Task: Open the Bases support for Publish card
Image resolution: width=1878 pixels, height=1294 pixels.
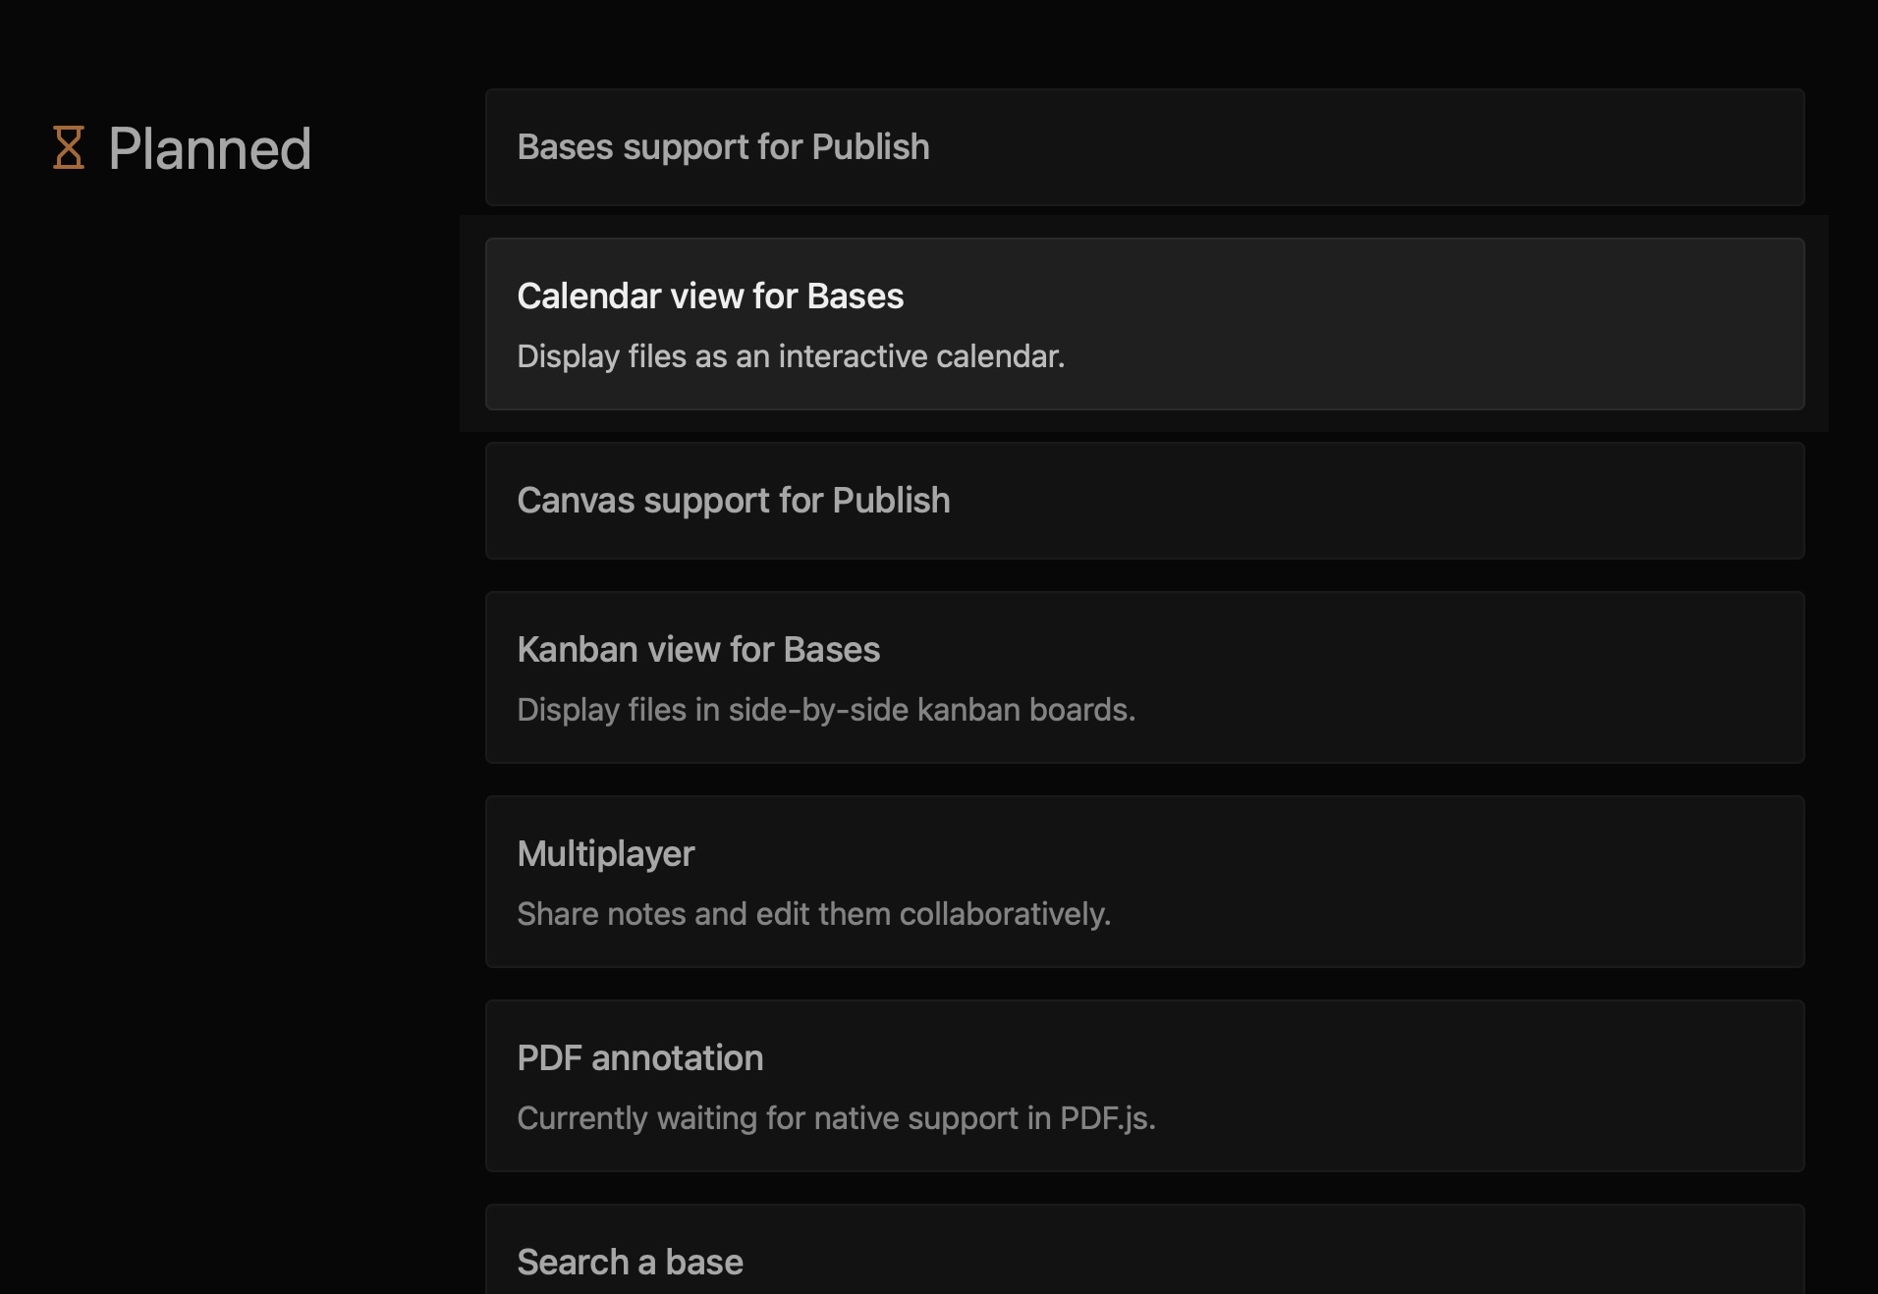Action: click(1144, 147)
